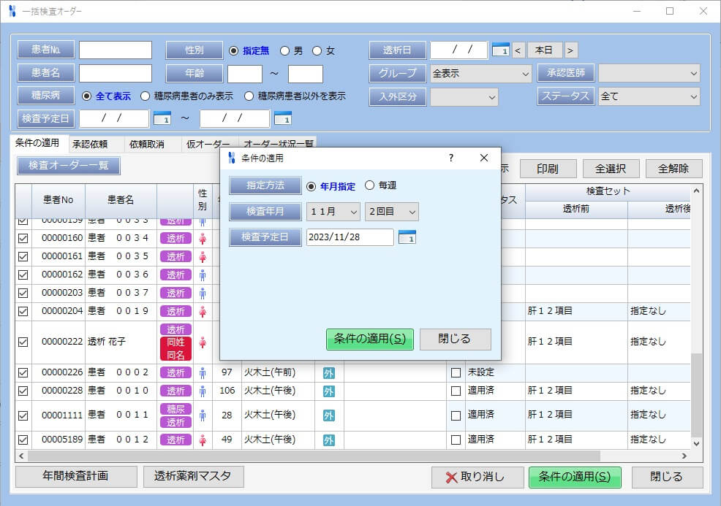Uncheck the row checkbox for patient 00000228
Viewport: 721px width, 506px height.
click(23, 391)
